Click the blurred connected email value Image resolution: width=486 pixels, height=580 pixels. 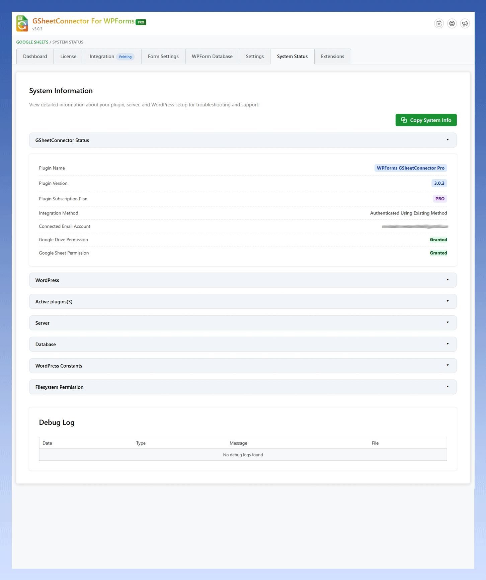(x=415, y=226)
